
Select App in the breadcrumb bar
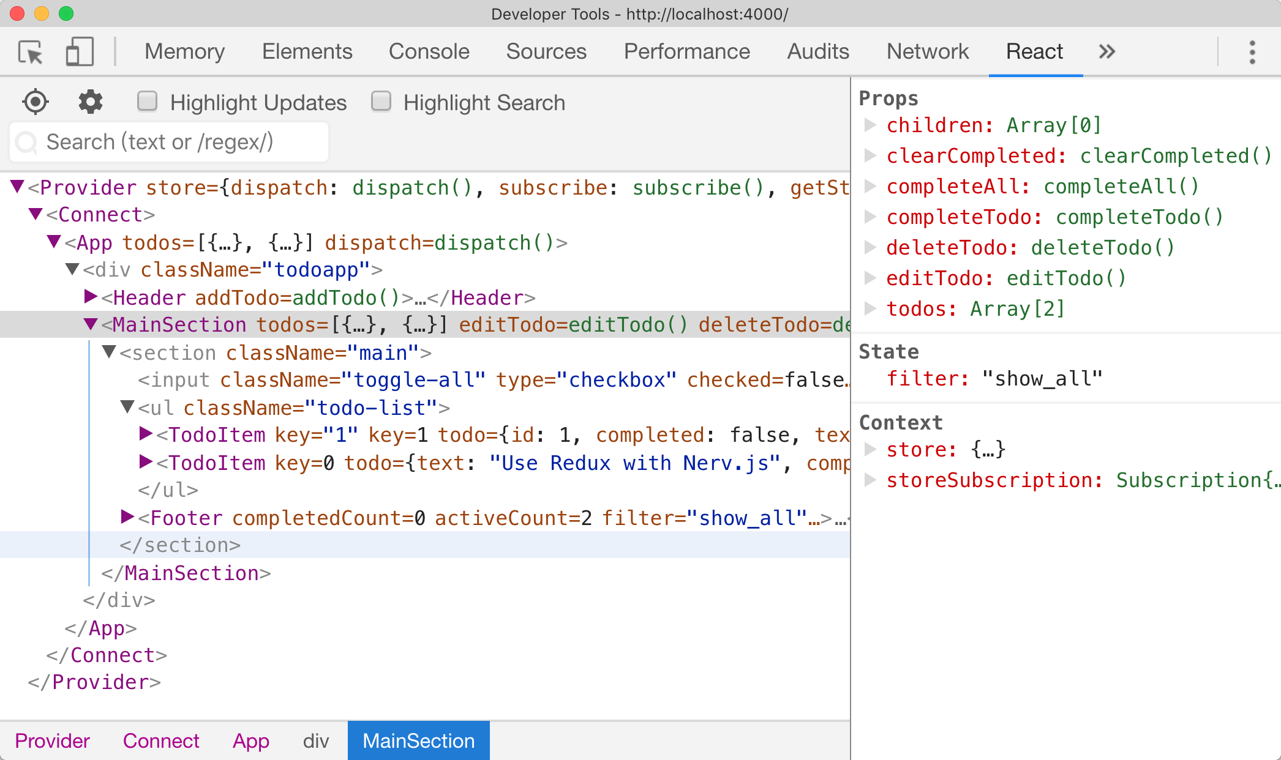[250, 741]
